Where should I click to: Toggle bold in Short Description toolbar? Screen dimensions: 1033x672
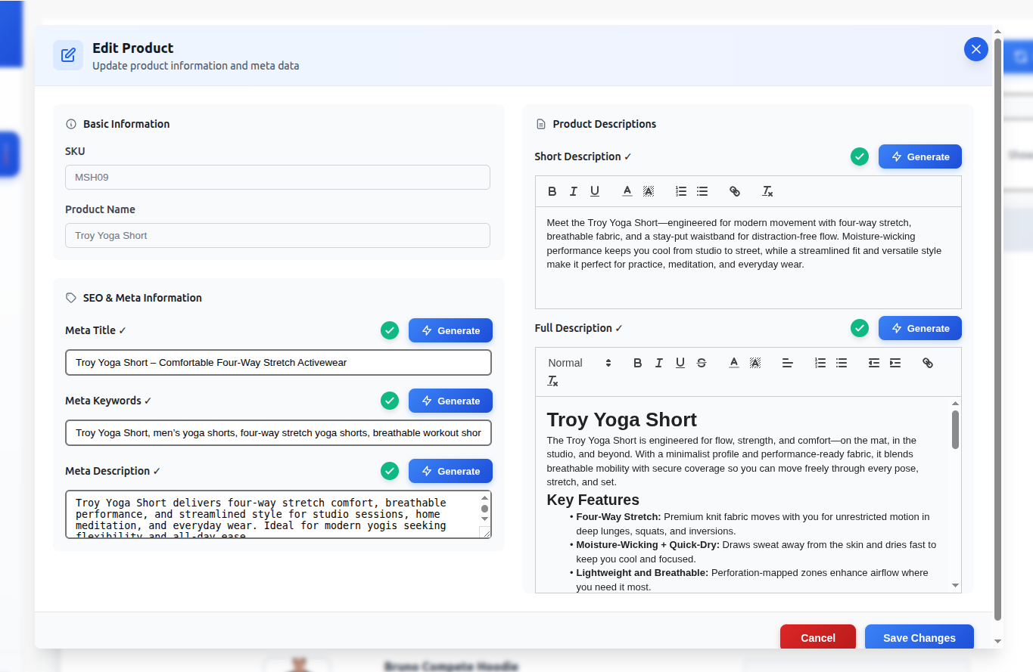click(552, 191)
